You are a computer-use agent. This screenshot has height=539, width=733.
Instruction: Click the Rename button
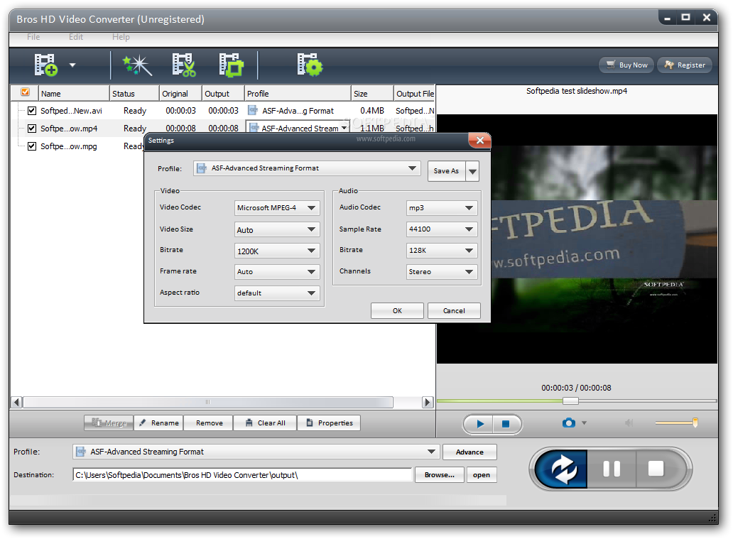pos(159,423)
